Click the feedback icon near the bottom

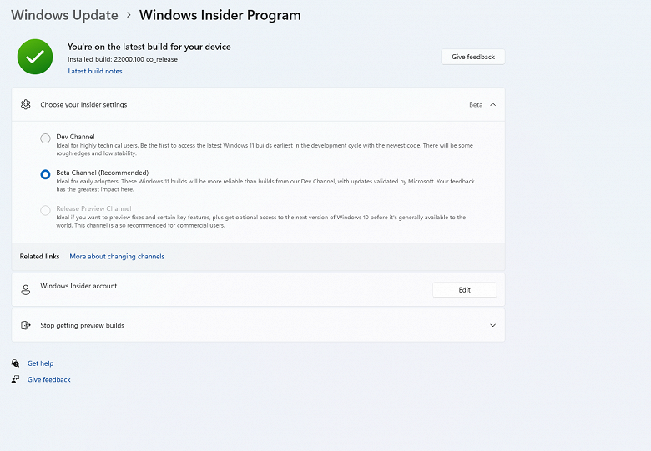click(16, 379)
